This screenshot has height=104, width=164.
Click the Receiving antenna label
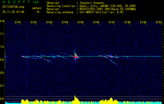coord(60,12)
